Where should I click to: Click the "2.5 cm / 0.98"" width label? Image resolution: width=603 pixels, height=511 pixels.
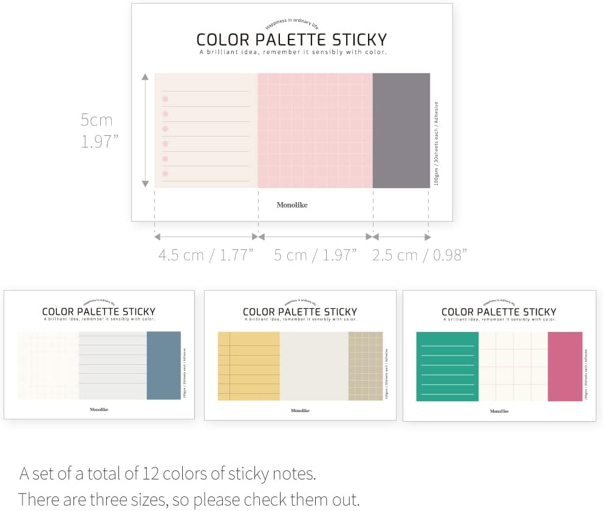(x=420, y=255)
